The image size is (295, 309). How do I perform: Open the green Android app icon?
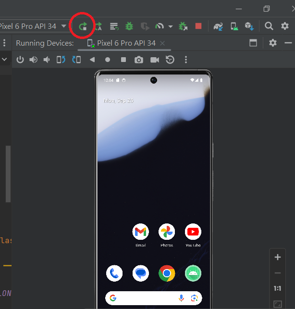(193, 273)
